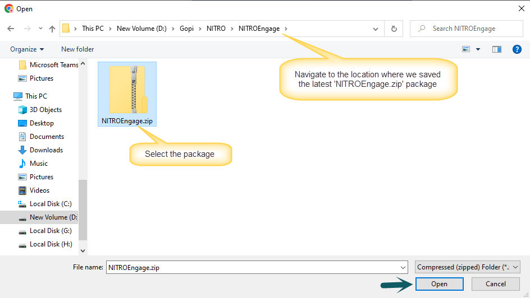Click the This PC monitor icon

point(18,96)
